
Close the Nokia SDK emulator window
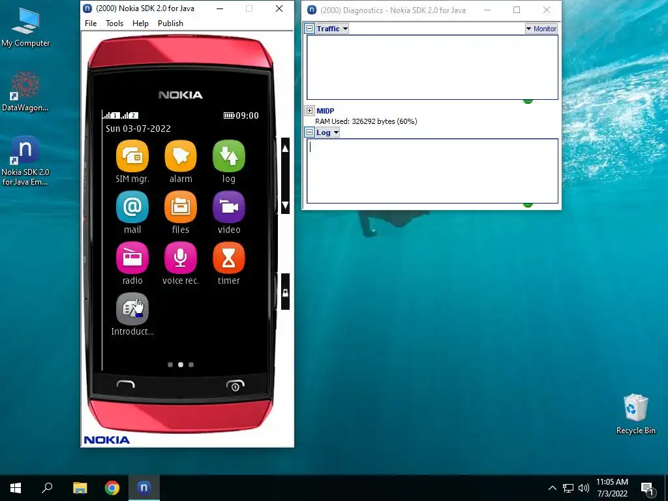pos(279,8)
